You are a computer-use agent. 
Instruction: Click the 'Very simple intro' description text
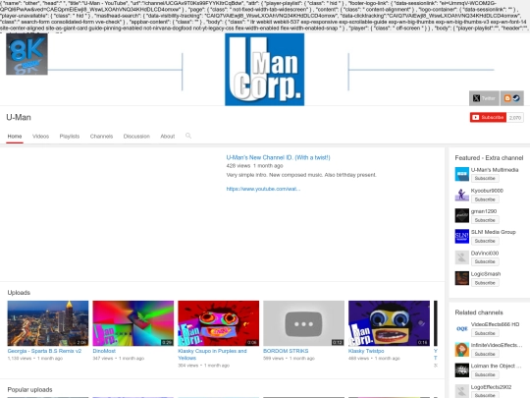tap(301, 175)
